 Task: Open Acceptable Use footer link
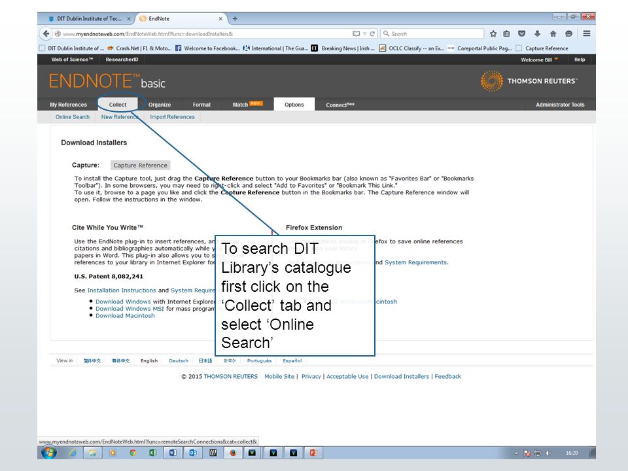[x=347, y=377]
